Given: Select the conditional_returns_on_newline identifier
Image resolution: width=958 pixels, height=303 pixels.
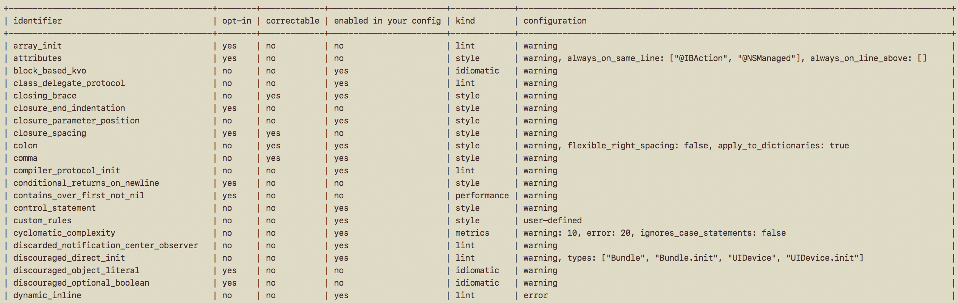Looking at the screenshot, I should point(86,183).
